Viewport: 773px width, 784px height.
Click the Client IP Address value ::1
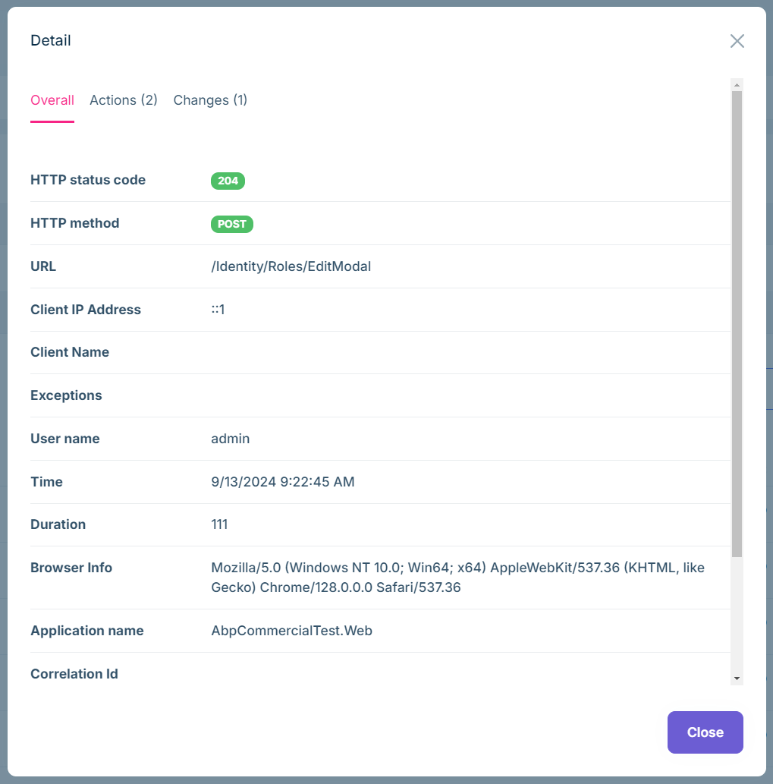pyautogui.click(x=218, y=310)
